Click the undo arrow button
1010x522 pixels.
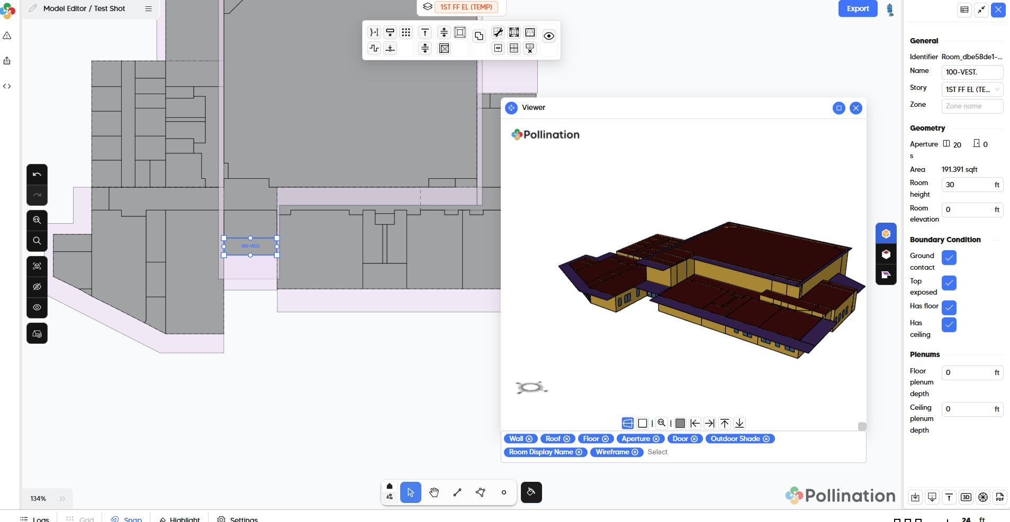point(37,175)
